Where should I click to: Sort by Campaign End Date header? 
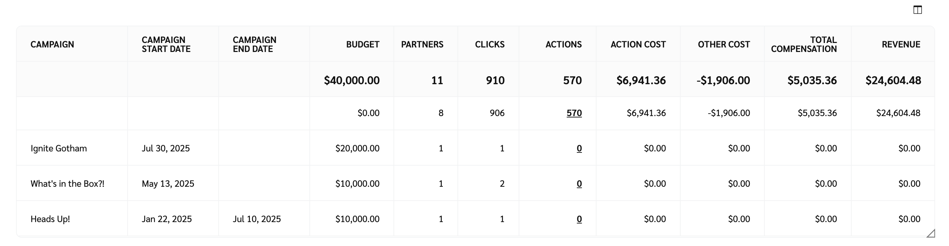pyautogui.click(x=254, y=44)
